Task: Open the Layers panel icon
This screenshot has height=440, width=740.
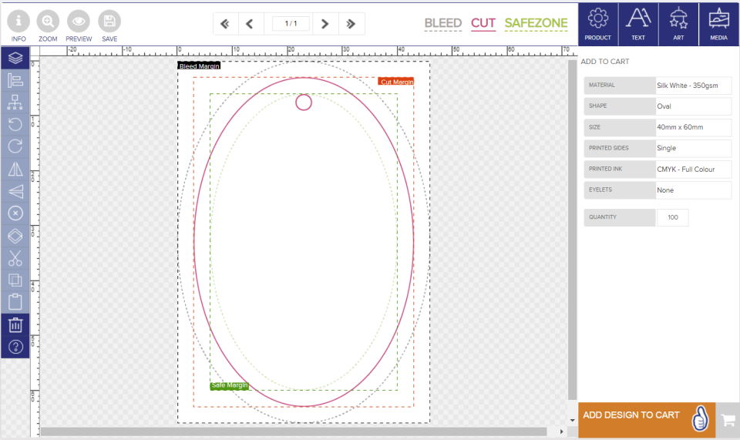Action: click(15, 58)
